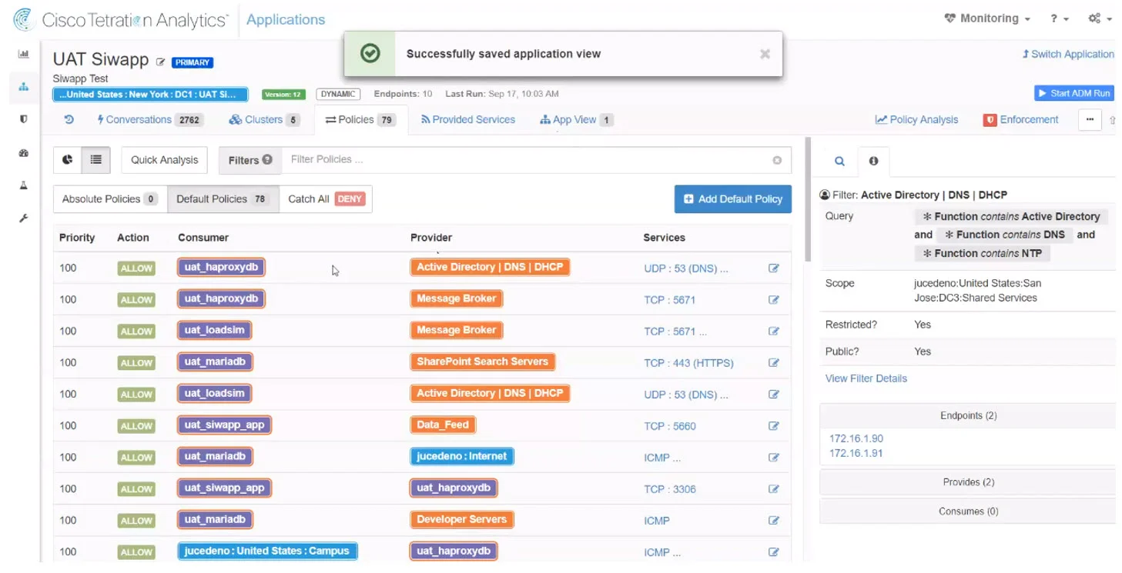Select the Data_Feed provider tag
The width and height of the screenshot is (1122, 573).
pyautogui.click(x=443, y=425)
